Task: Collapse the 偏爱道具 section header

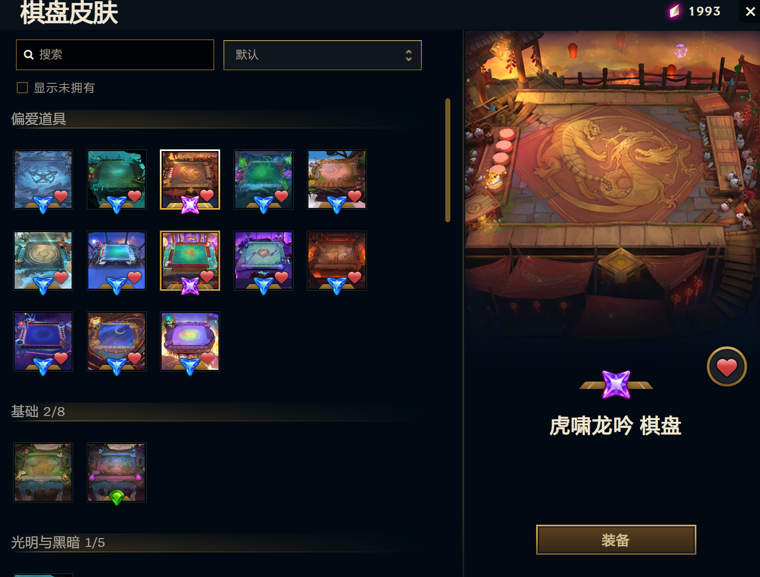Action: (39, 119)
